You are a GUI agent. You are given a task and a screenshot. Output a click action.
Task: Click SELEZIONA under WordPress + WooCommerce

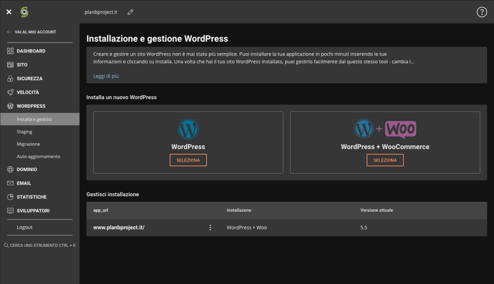click(385, 160)
